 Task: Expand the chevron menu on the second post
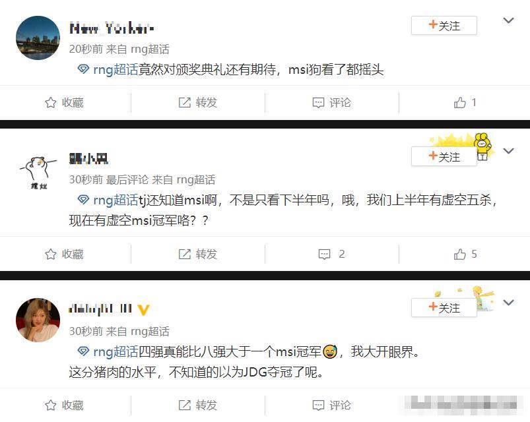(x=508, y=151)
